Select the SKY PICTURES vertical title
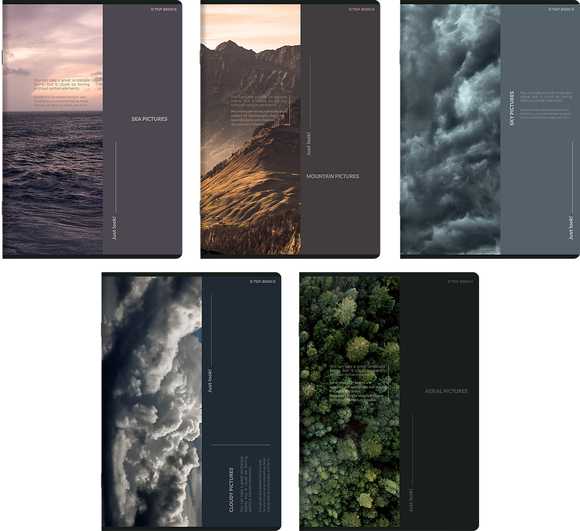The image size is (580, 531). (x=512, y=109)
